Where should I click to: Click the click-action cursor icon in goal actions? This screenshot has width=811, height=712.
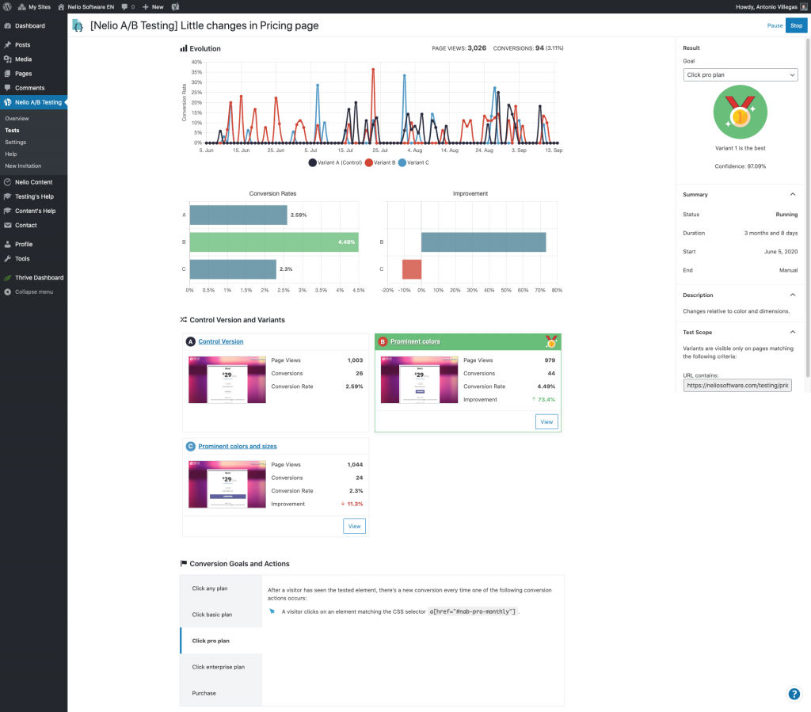[x=272, y=611]
